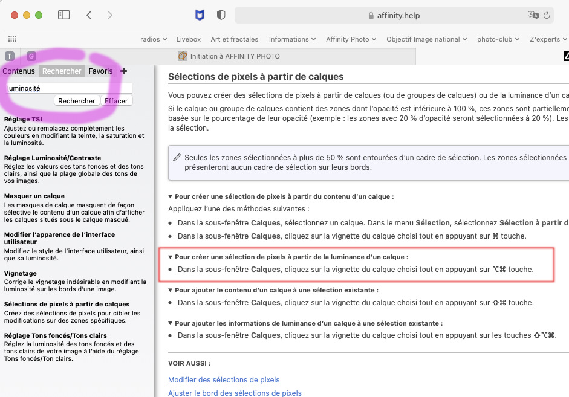Open the radios bookmarks dropdown

pos(154,39)
